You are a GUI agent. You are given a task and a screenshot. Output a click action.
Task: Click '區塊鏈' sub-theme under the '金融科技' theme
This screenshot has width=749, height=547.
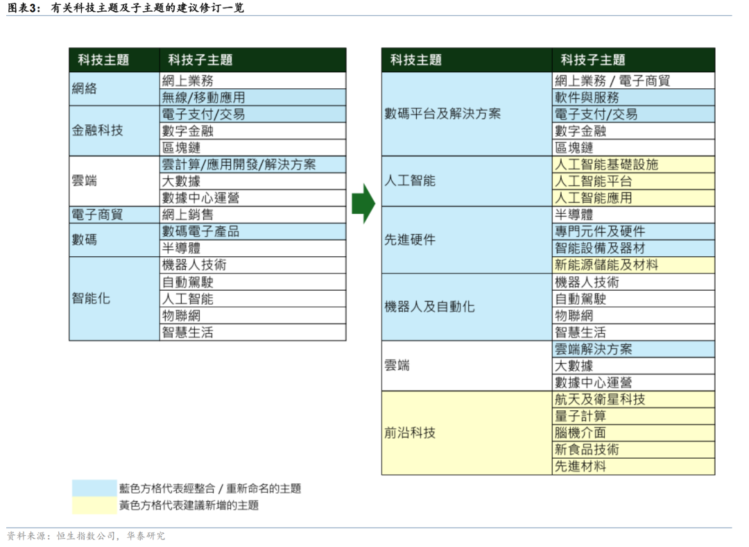[x=252, y=148]
